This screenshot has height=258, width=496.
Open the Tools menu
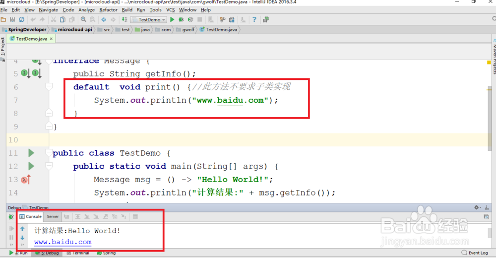(x=155, y=10)
